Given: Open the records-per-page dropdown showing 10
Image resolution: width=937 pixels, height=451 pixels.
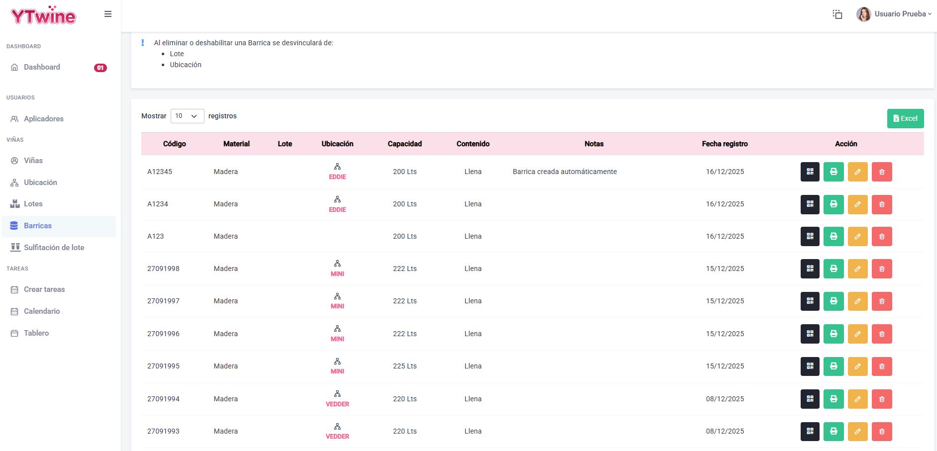Looking at the screenshot, I should (187, 116).
